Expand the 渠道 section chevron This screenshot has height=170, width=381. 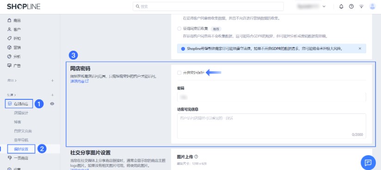click(16, 95)
